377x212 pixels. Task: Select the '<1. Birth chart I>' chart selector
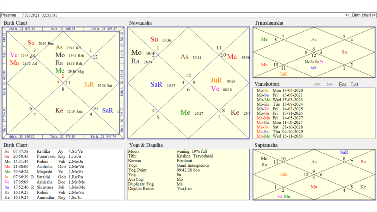click(x=360, y=15)
